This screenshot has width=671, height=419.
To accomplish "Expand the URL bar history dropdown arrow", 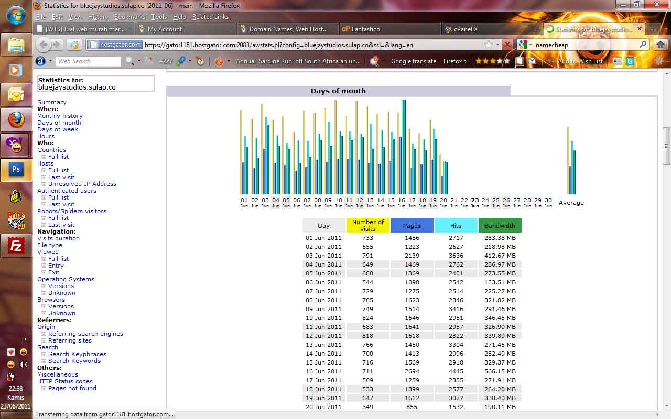I will [497, 45].
